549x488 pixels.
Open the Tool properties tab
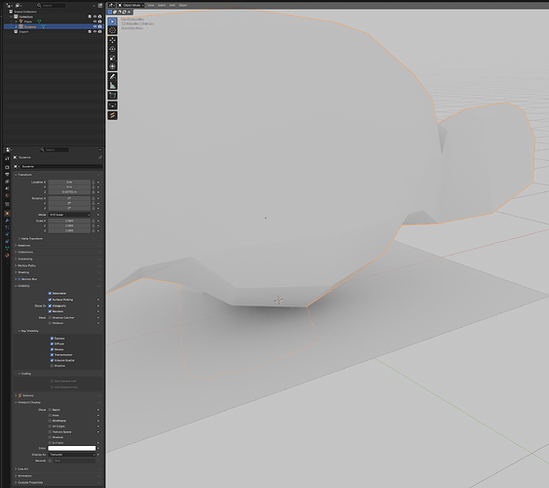coord(7,158)
